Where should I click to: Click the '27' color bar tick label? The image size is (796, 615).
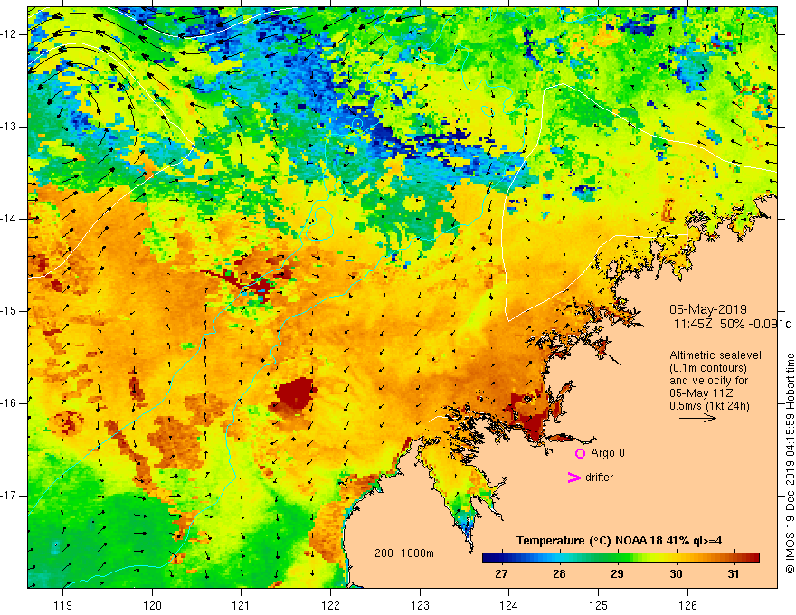point(501,574)
